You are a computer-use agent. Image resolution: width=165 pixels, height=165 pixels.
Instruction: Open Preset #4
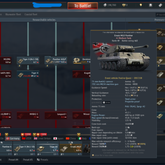point(13,160)
